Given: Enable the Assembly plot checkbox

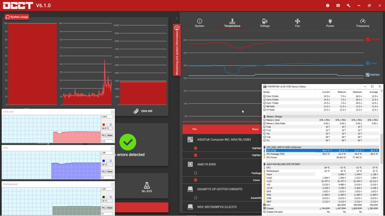Looking at the screenshot, I should click(x=196, y=198).
